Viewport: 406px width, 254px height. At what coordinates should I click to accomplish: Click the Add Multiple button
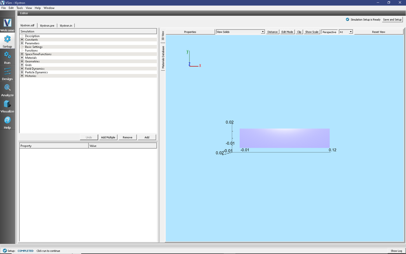(108, 137)
